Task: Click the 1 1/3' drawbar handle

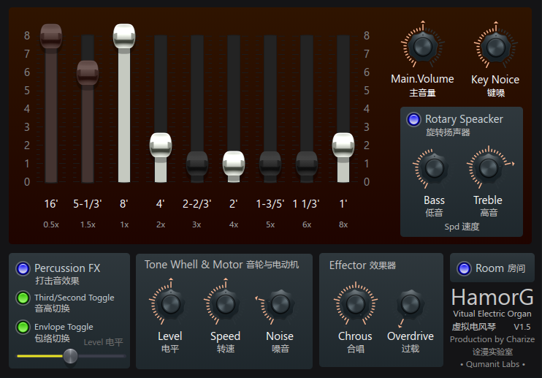Action: pos(307,164)
